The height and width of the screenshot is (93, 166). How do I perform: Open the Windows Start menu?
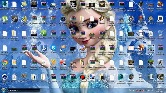(3, 90)
